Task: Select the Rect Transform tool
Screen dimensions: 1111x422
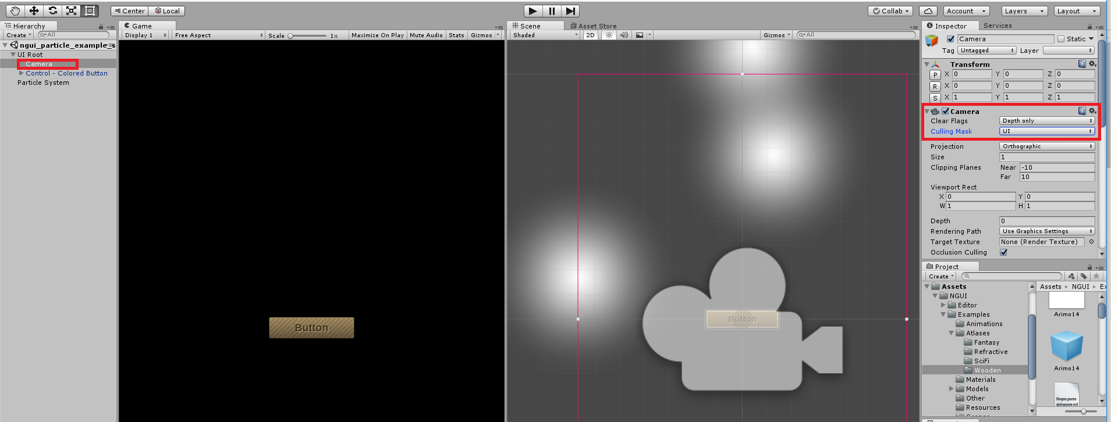Action: tap(90, 10)
